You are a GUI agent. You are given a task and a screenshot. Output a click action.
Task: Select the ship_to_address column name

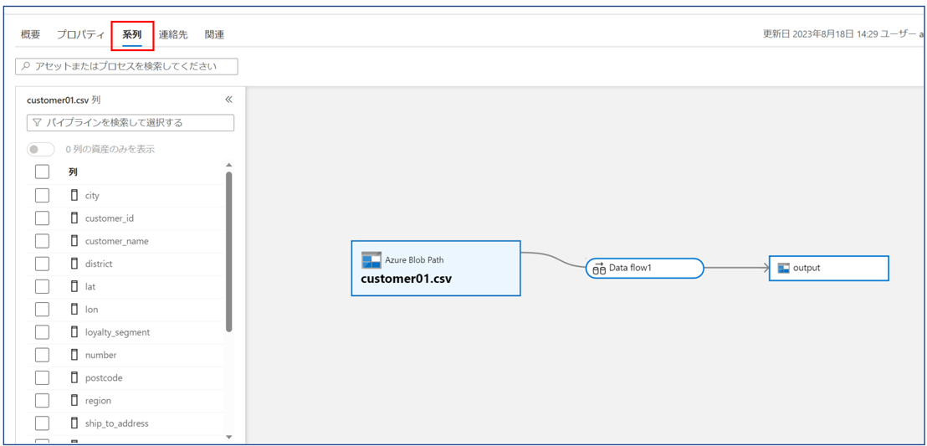(x=116, y=423)
